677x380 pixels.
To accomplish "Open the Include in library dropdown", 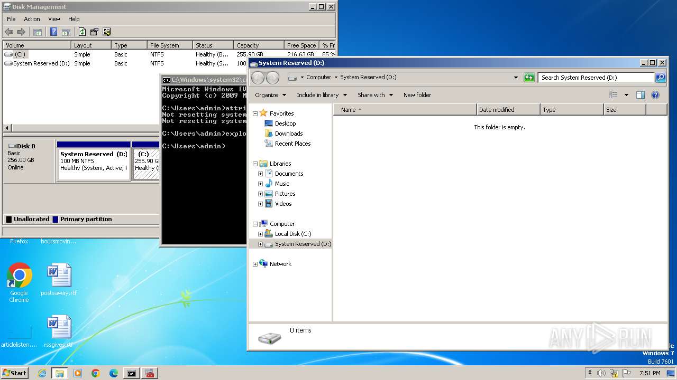I will [x=322, y=95].
